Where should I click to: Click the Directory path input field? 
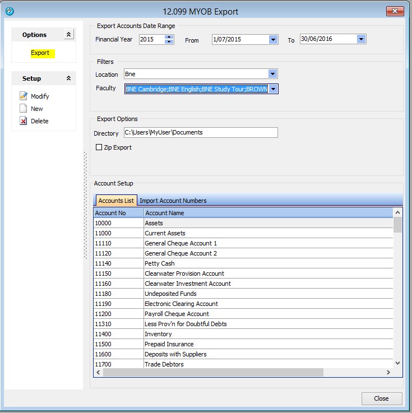click(x=200, y=133)
